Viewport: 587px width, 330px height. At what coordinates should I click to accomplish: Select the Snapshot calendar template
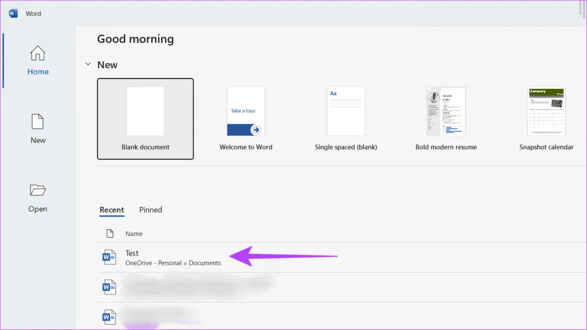[546, 119]
